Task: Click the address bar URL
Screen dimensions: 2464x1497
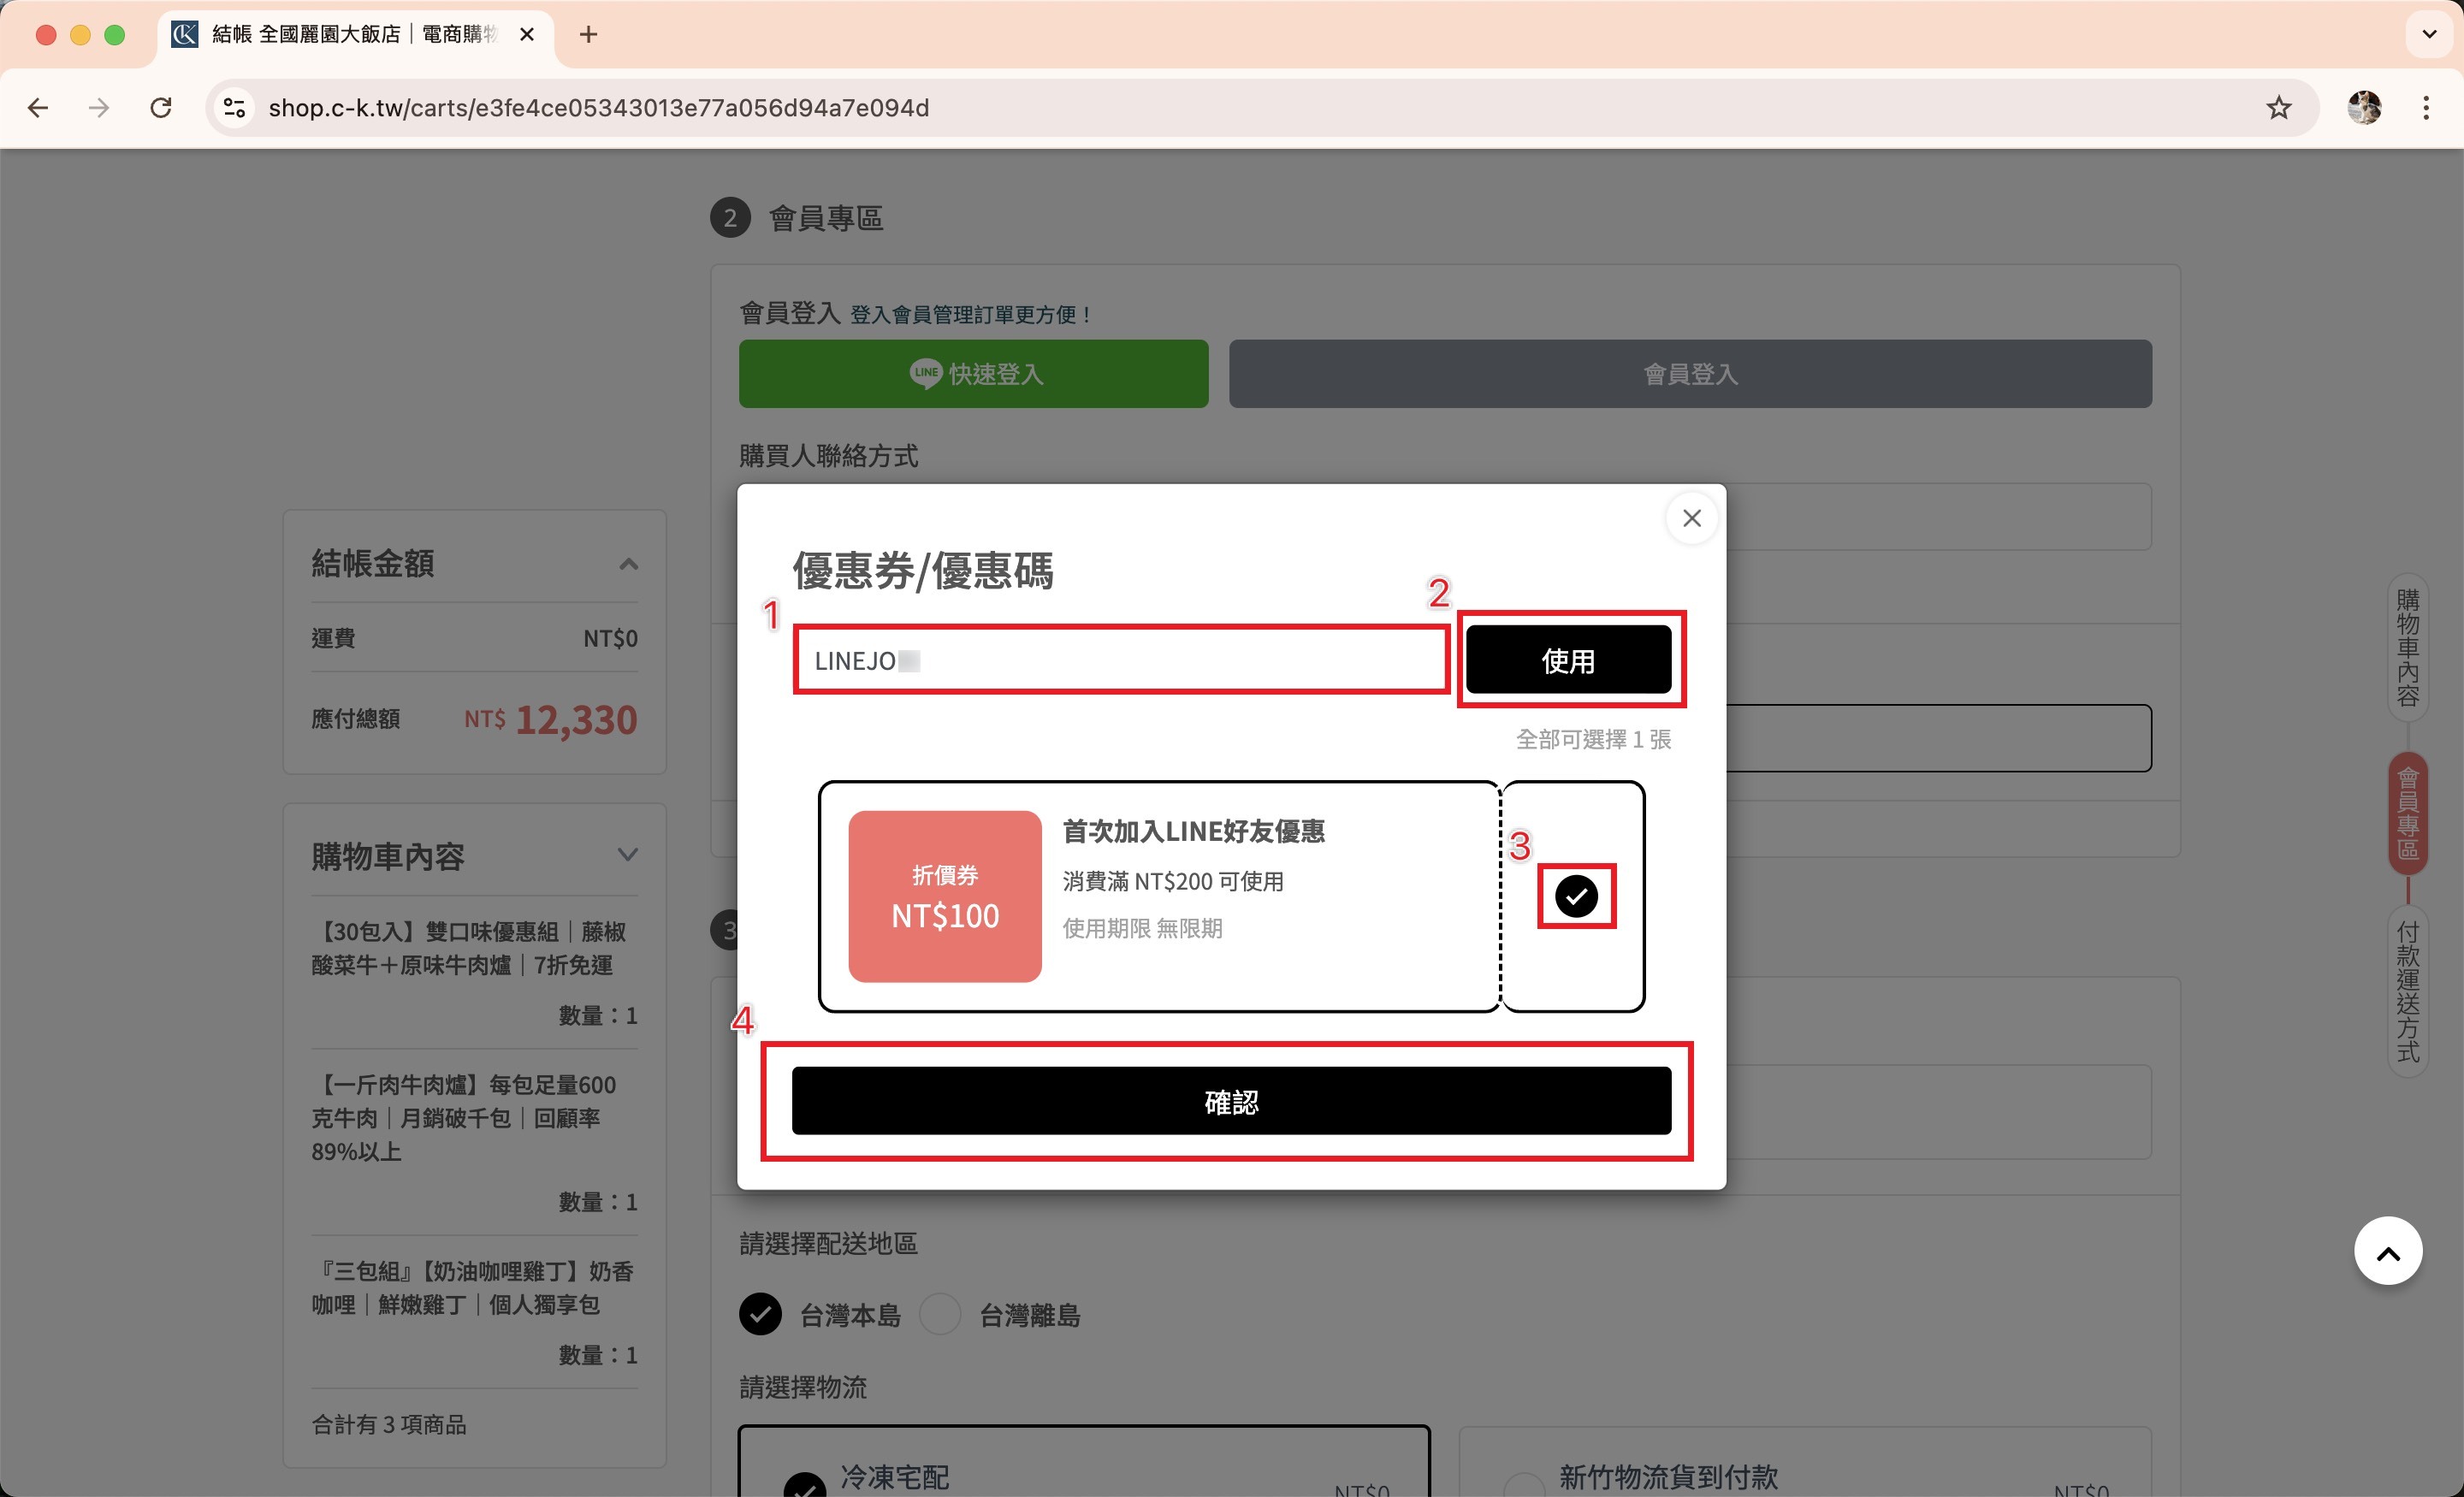Action: point(599,108)
